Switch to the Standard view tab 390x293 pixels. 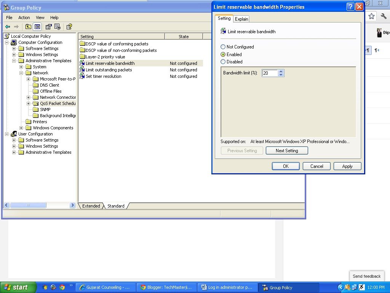click(x=116, y=206)
